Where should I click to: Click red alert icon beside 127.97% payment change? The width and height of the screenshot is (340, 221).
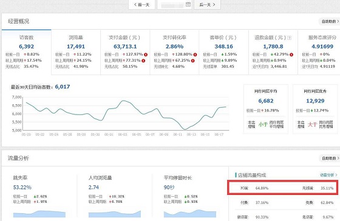[x=146, y=54]
